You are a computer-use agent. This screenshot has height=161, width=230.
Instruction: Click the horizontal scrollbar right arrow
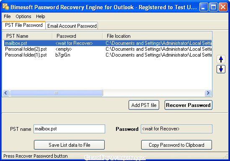click(208, 93)
